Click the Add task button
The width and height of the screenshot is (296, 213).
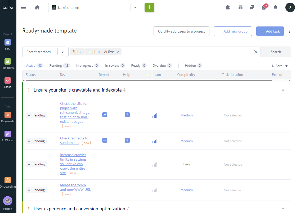270,31
